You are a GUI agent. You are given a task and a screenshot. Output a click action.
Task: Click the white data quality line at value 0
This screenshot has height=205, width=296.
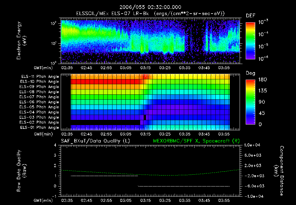point(184,186)
